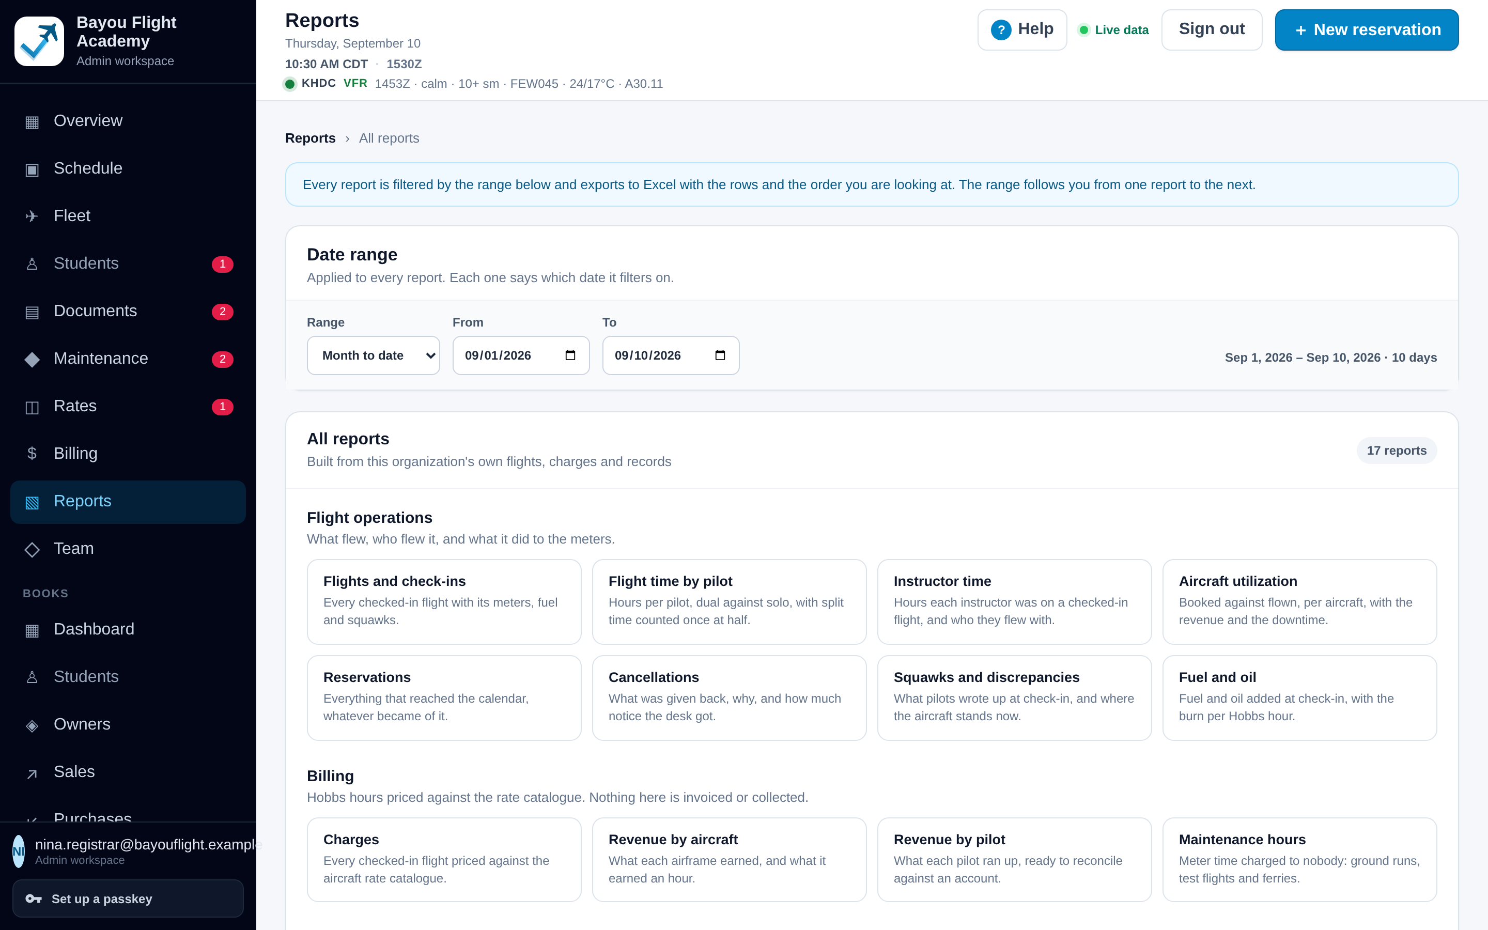Click the Fleet airplane icon
This screenshot has height=930, width=1488.
pos(32,216)
